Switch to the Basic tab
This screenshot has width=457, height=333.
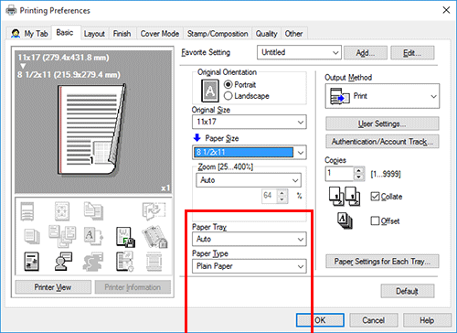65,33
